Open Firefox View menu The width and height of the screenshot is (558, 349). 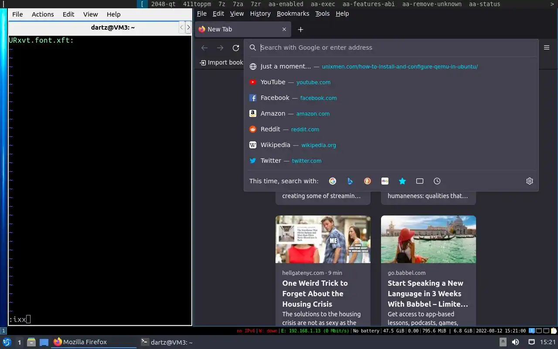[237, 14]
